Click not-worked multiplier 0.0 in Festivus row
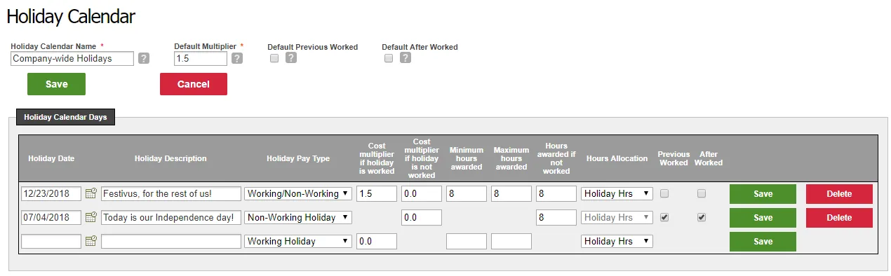This screenshot has height=276, width=891. (x=422, y=194)
